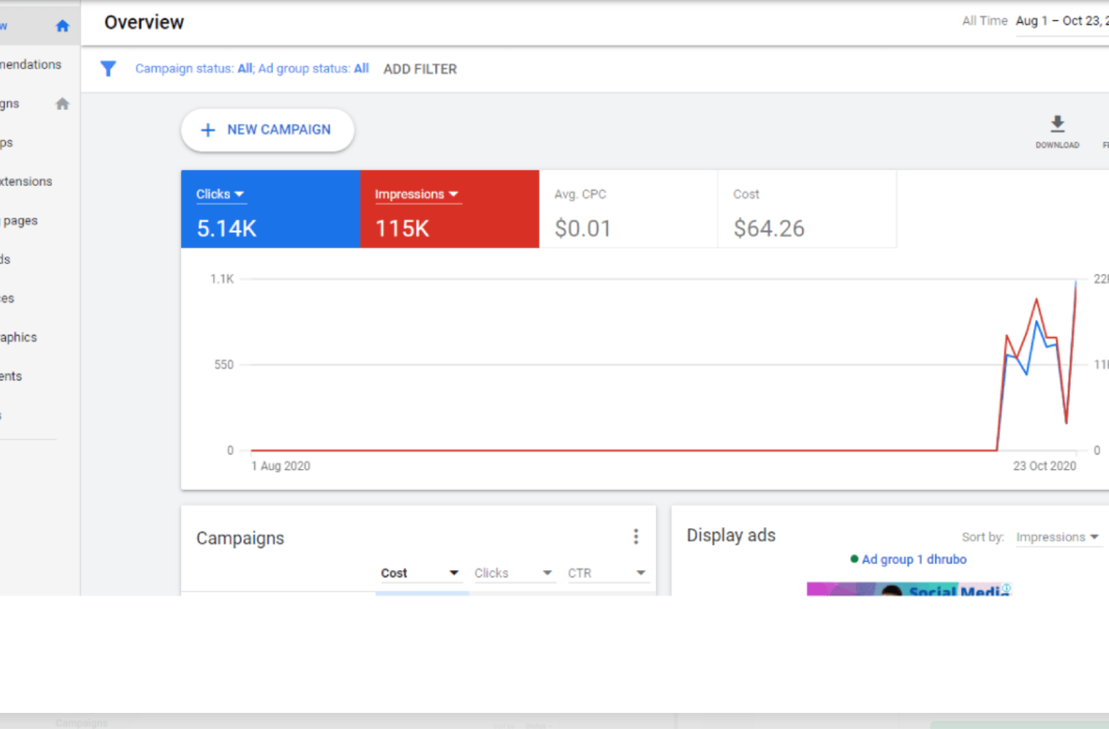
Task: Go to Landing pages in sidebar
Action: tap(21, 221)
